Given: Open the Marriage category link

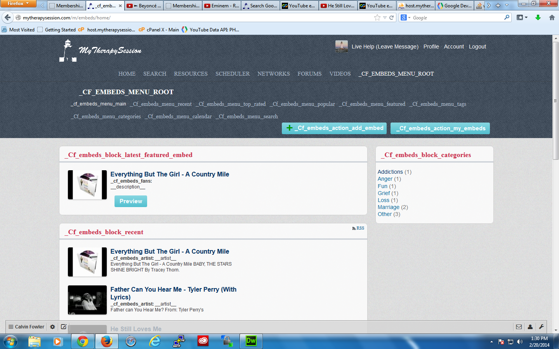Looking at the screenshot, I should (389, 207).
